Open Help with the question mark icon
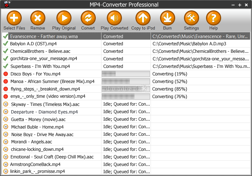The height and width of the screenshot is (176, 252). (214, 18)
